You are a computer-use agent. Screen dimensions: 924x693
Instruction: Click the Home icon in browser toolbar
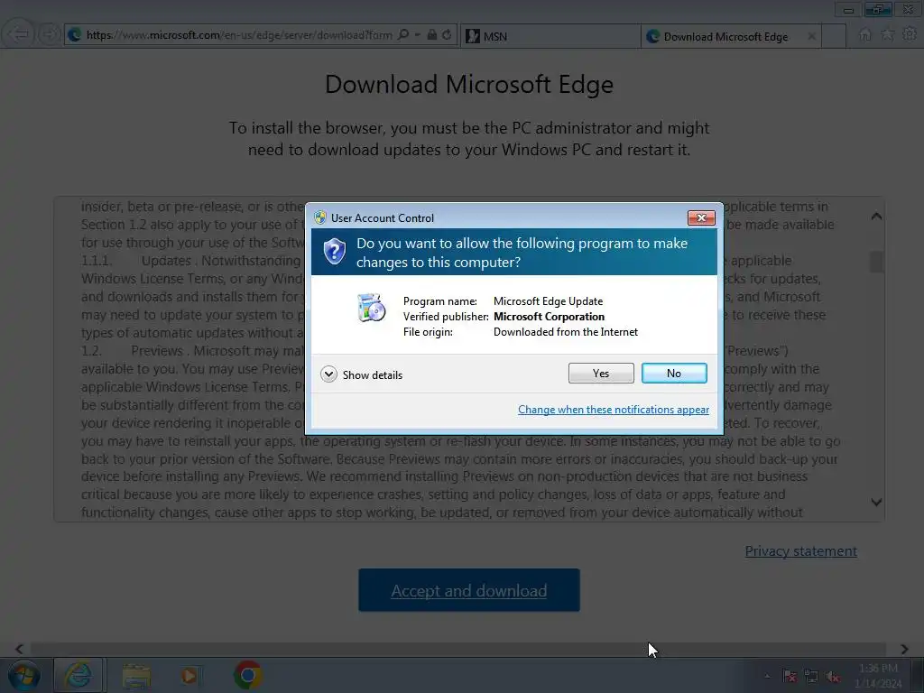coord(864,35)
